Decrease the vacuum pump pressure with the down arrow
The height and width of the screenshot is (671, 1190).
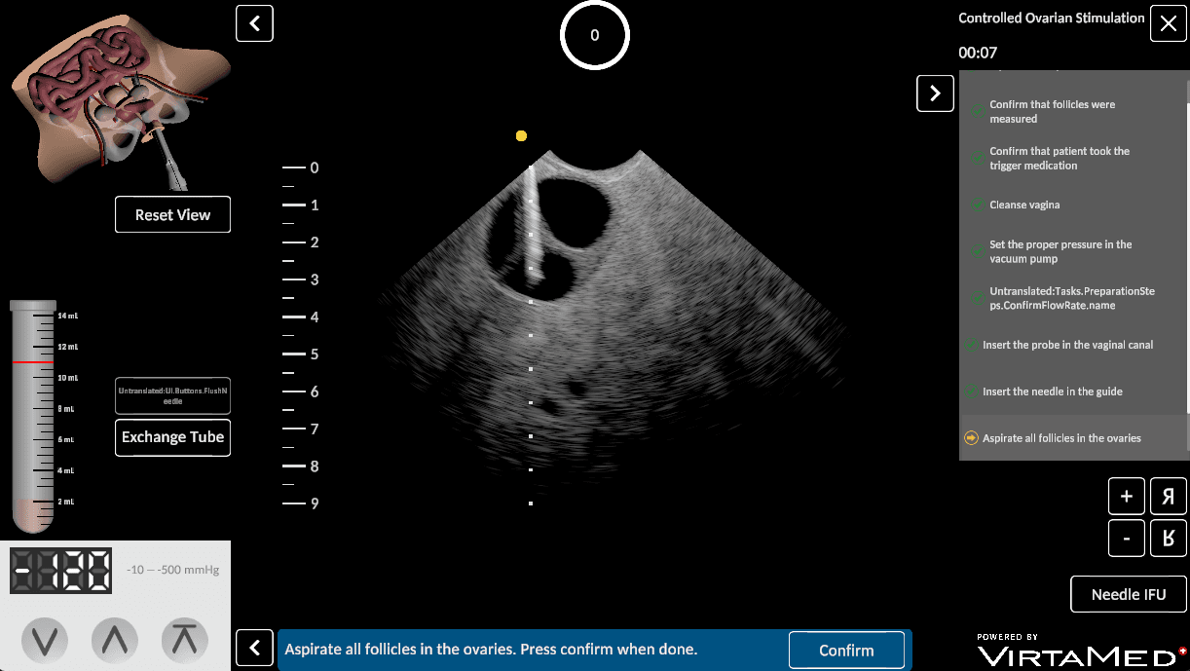click(44, 641)
